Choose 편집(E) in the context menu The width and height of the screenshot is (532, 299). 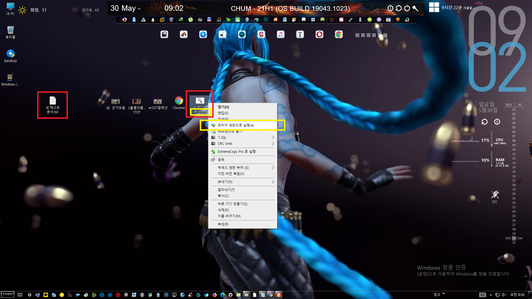(x=242, y=113)
